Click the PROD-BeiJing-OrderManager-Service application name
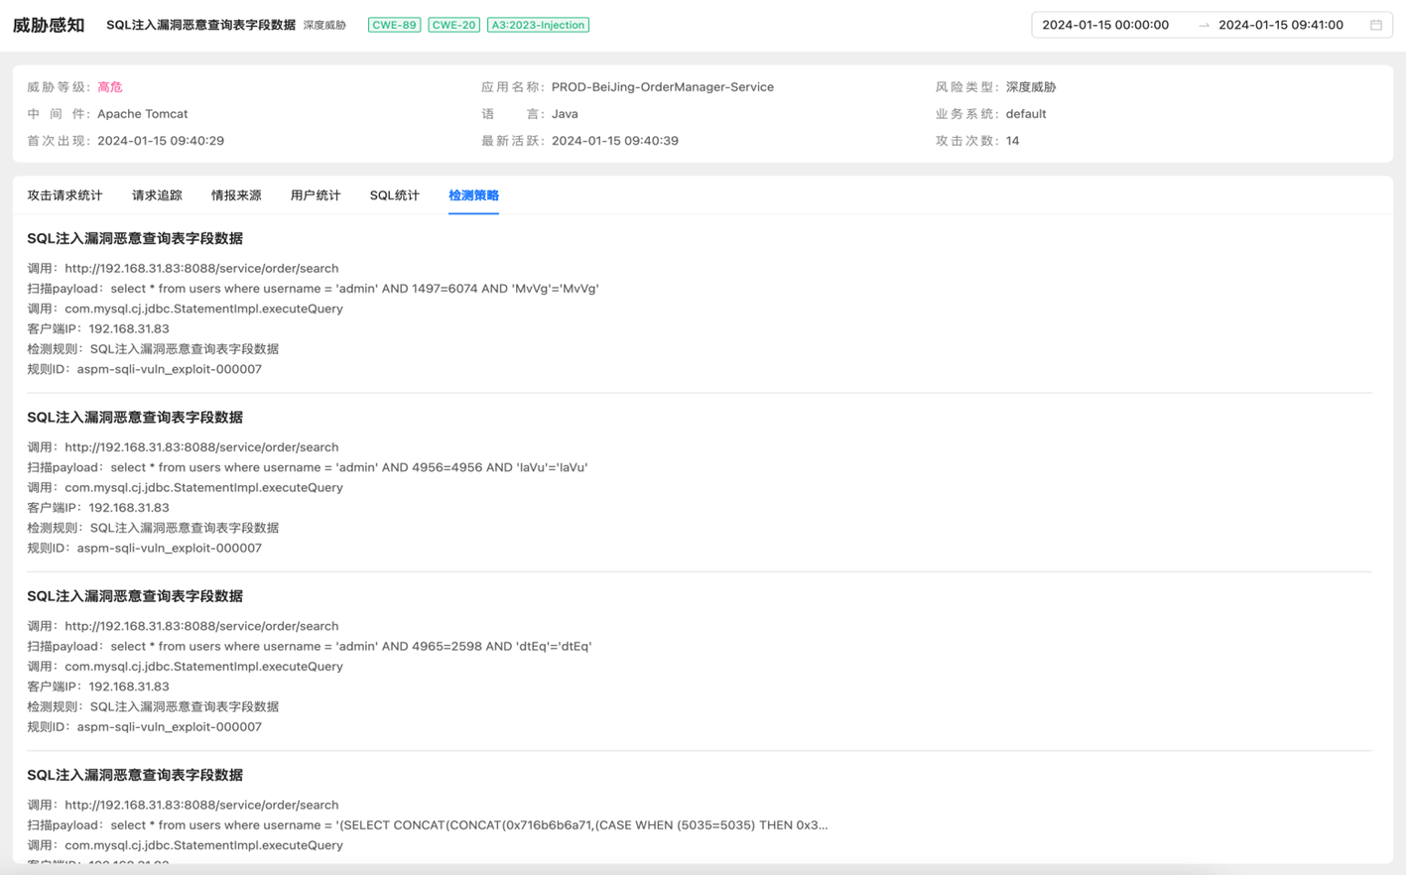The image size is (1406, 875). [x=662, y=87]
